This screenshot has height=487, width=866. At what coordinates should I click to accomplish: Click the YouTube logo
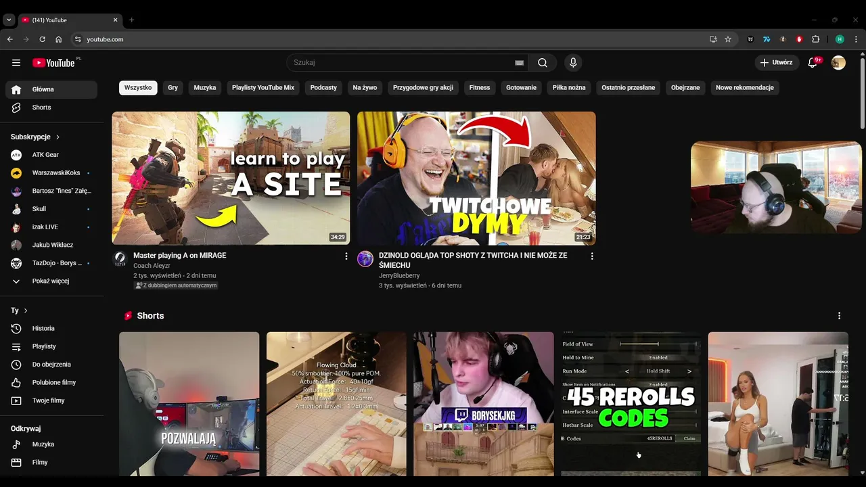tap(53, 63)
